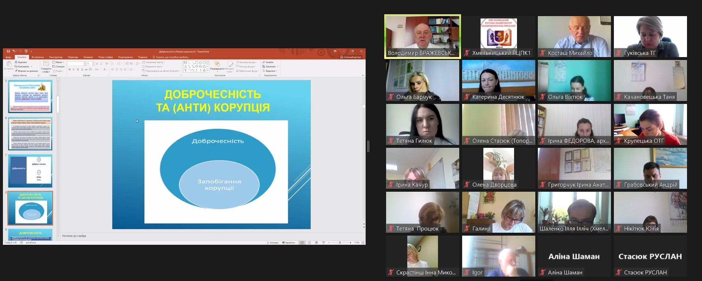Toggle Нотатки notes pane in status bar
Image resolution: width=702 pixels, height=281 pixels.
click(273, 243)
